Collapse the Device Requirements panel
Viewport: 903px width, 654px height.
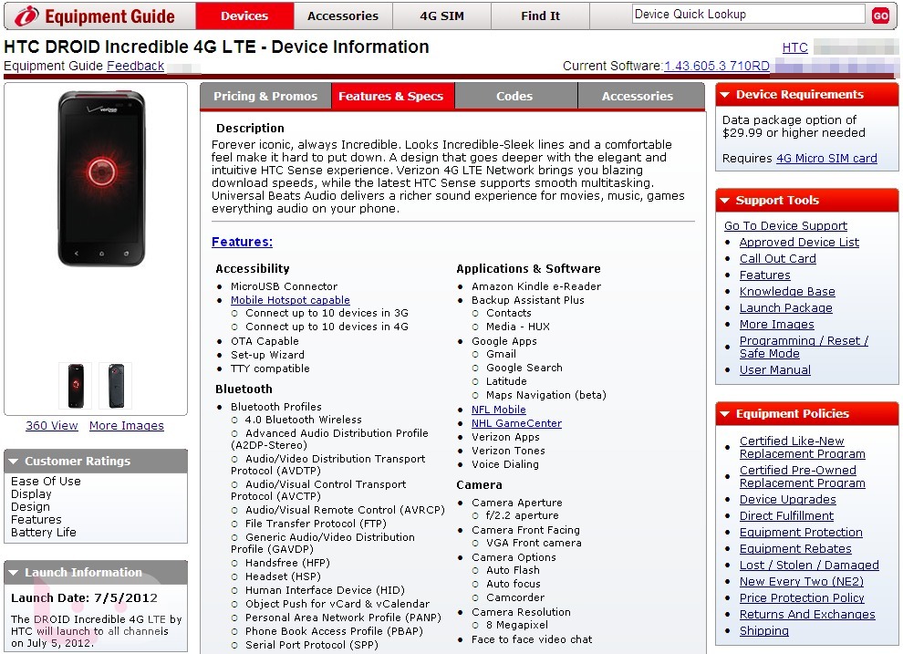point(725,95)
